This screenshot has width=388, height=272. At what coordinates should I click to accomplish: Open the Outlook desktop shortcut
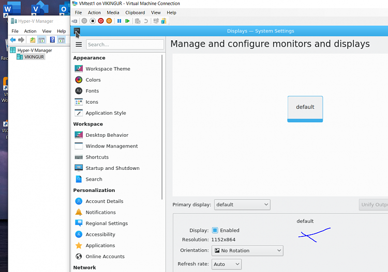pyautogui.click(x=65, y=8)
